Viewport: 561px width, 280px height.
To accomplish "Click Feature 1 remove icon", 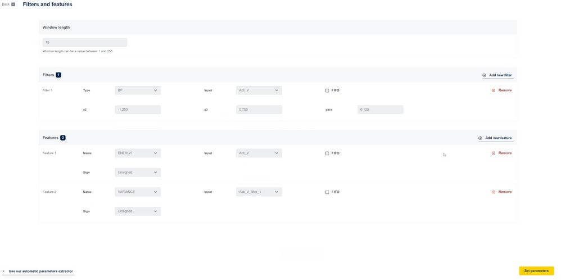I will point(494,153).
